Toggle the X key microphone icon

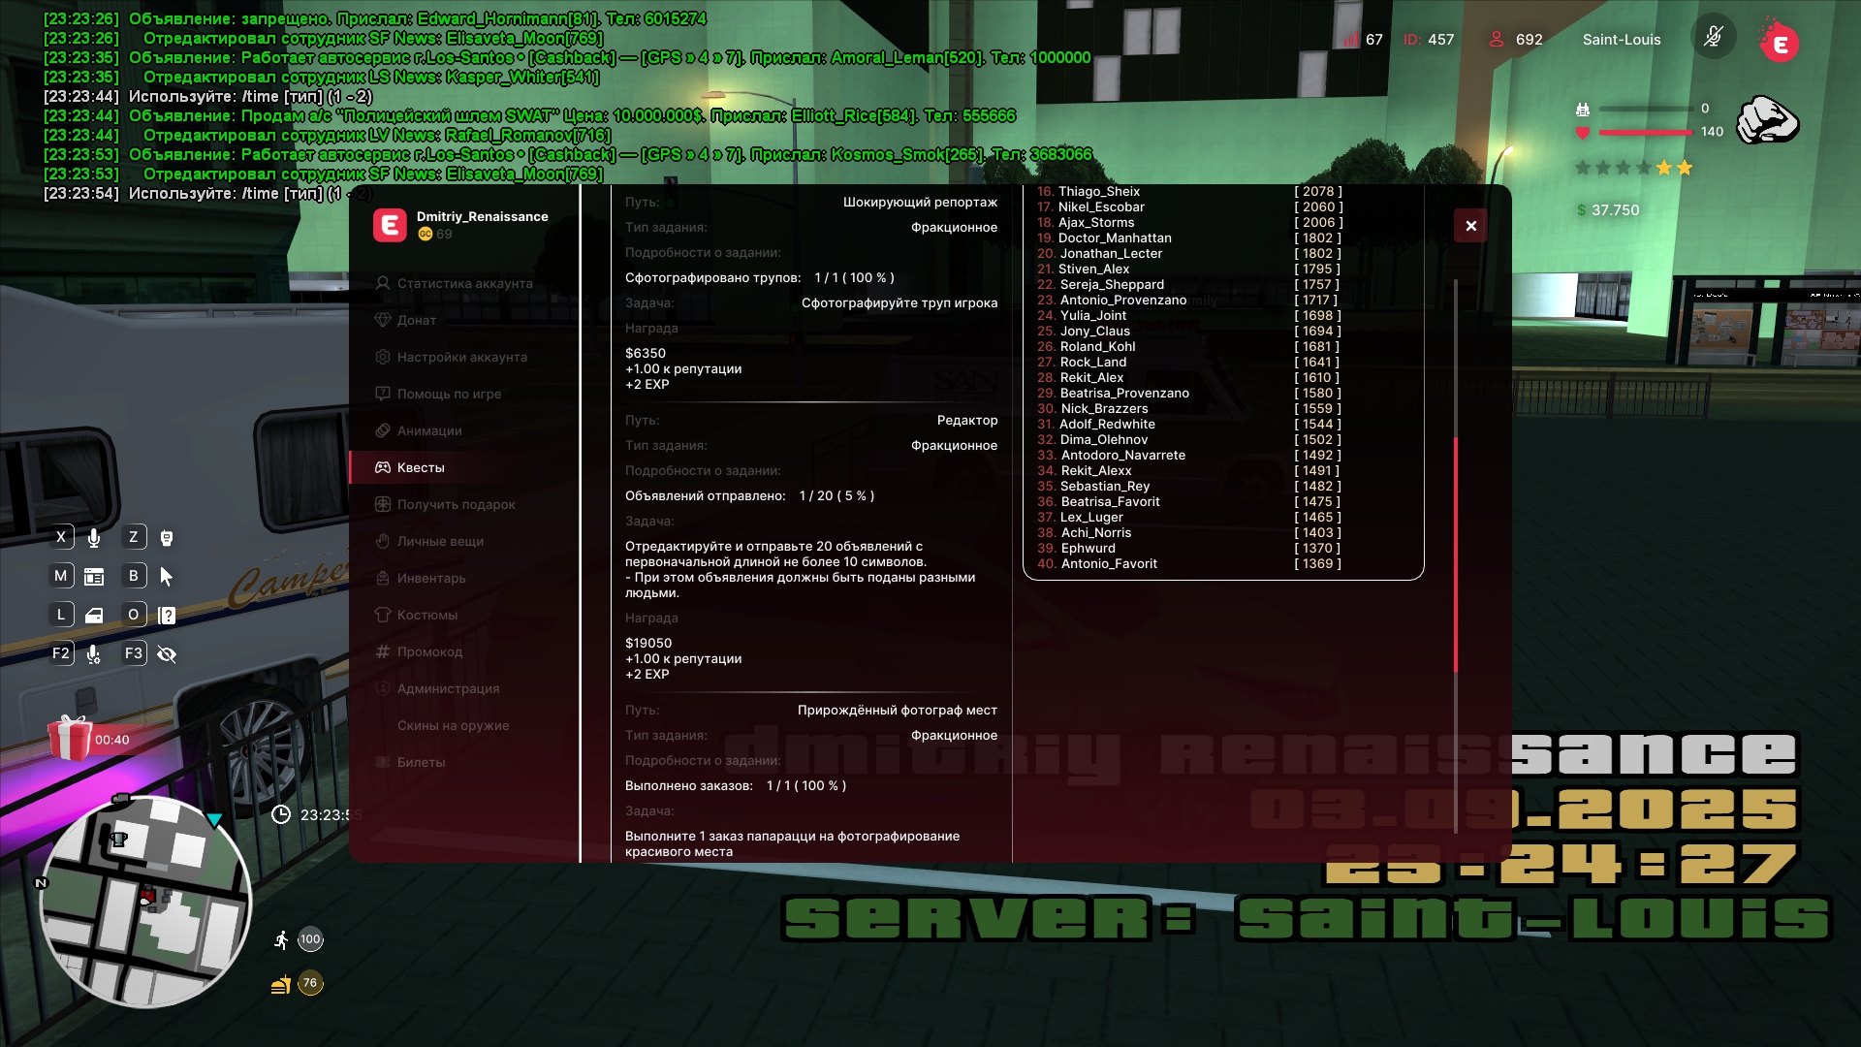[x=94, y=538]
